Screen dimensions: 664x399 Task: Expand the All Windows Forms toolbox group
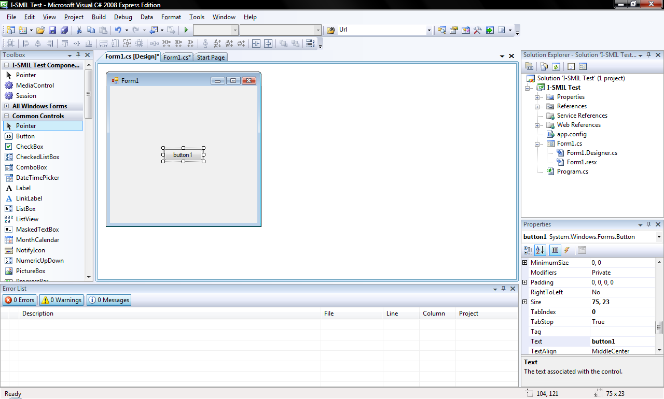6,106
